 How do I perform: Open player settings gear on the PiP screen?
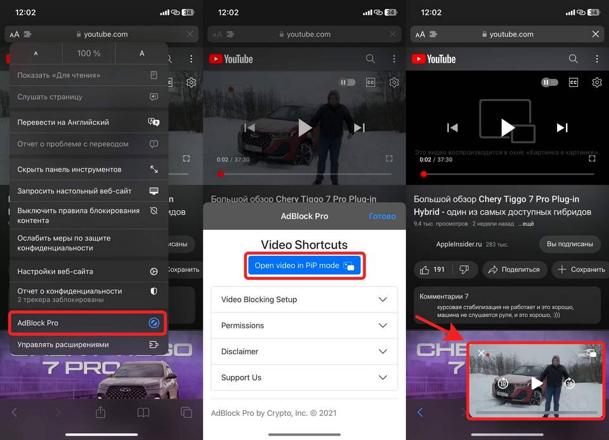tap(597, 83)
